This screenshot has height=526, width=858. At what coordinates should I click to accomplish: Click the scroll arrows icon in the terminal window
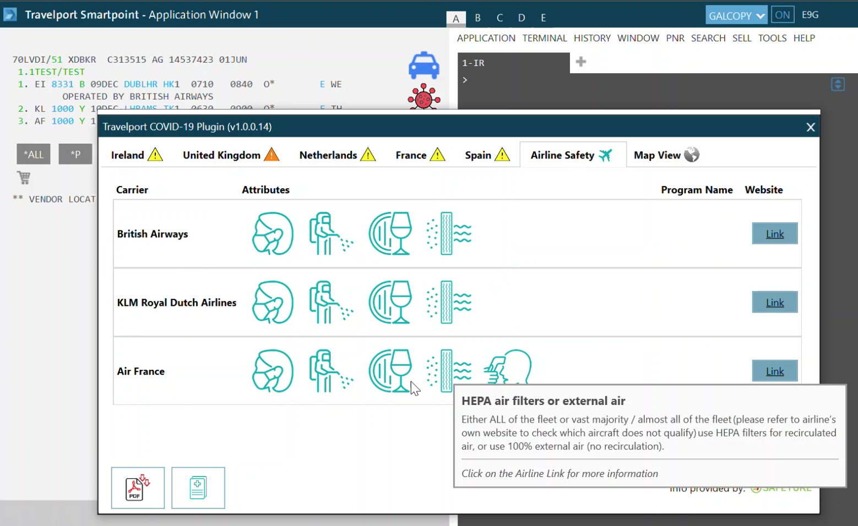click(838, 84)
